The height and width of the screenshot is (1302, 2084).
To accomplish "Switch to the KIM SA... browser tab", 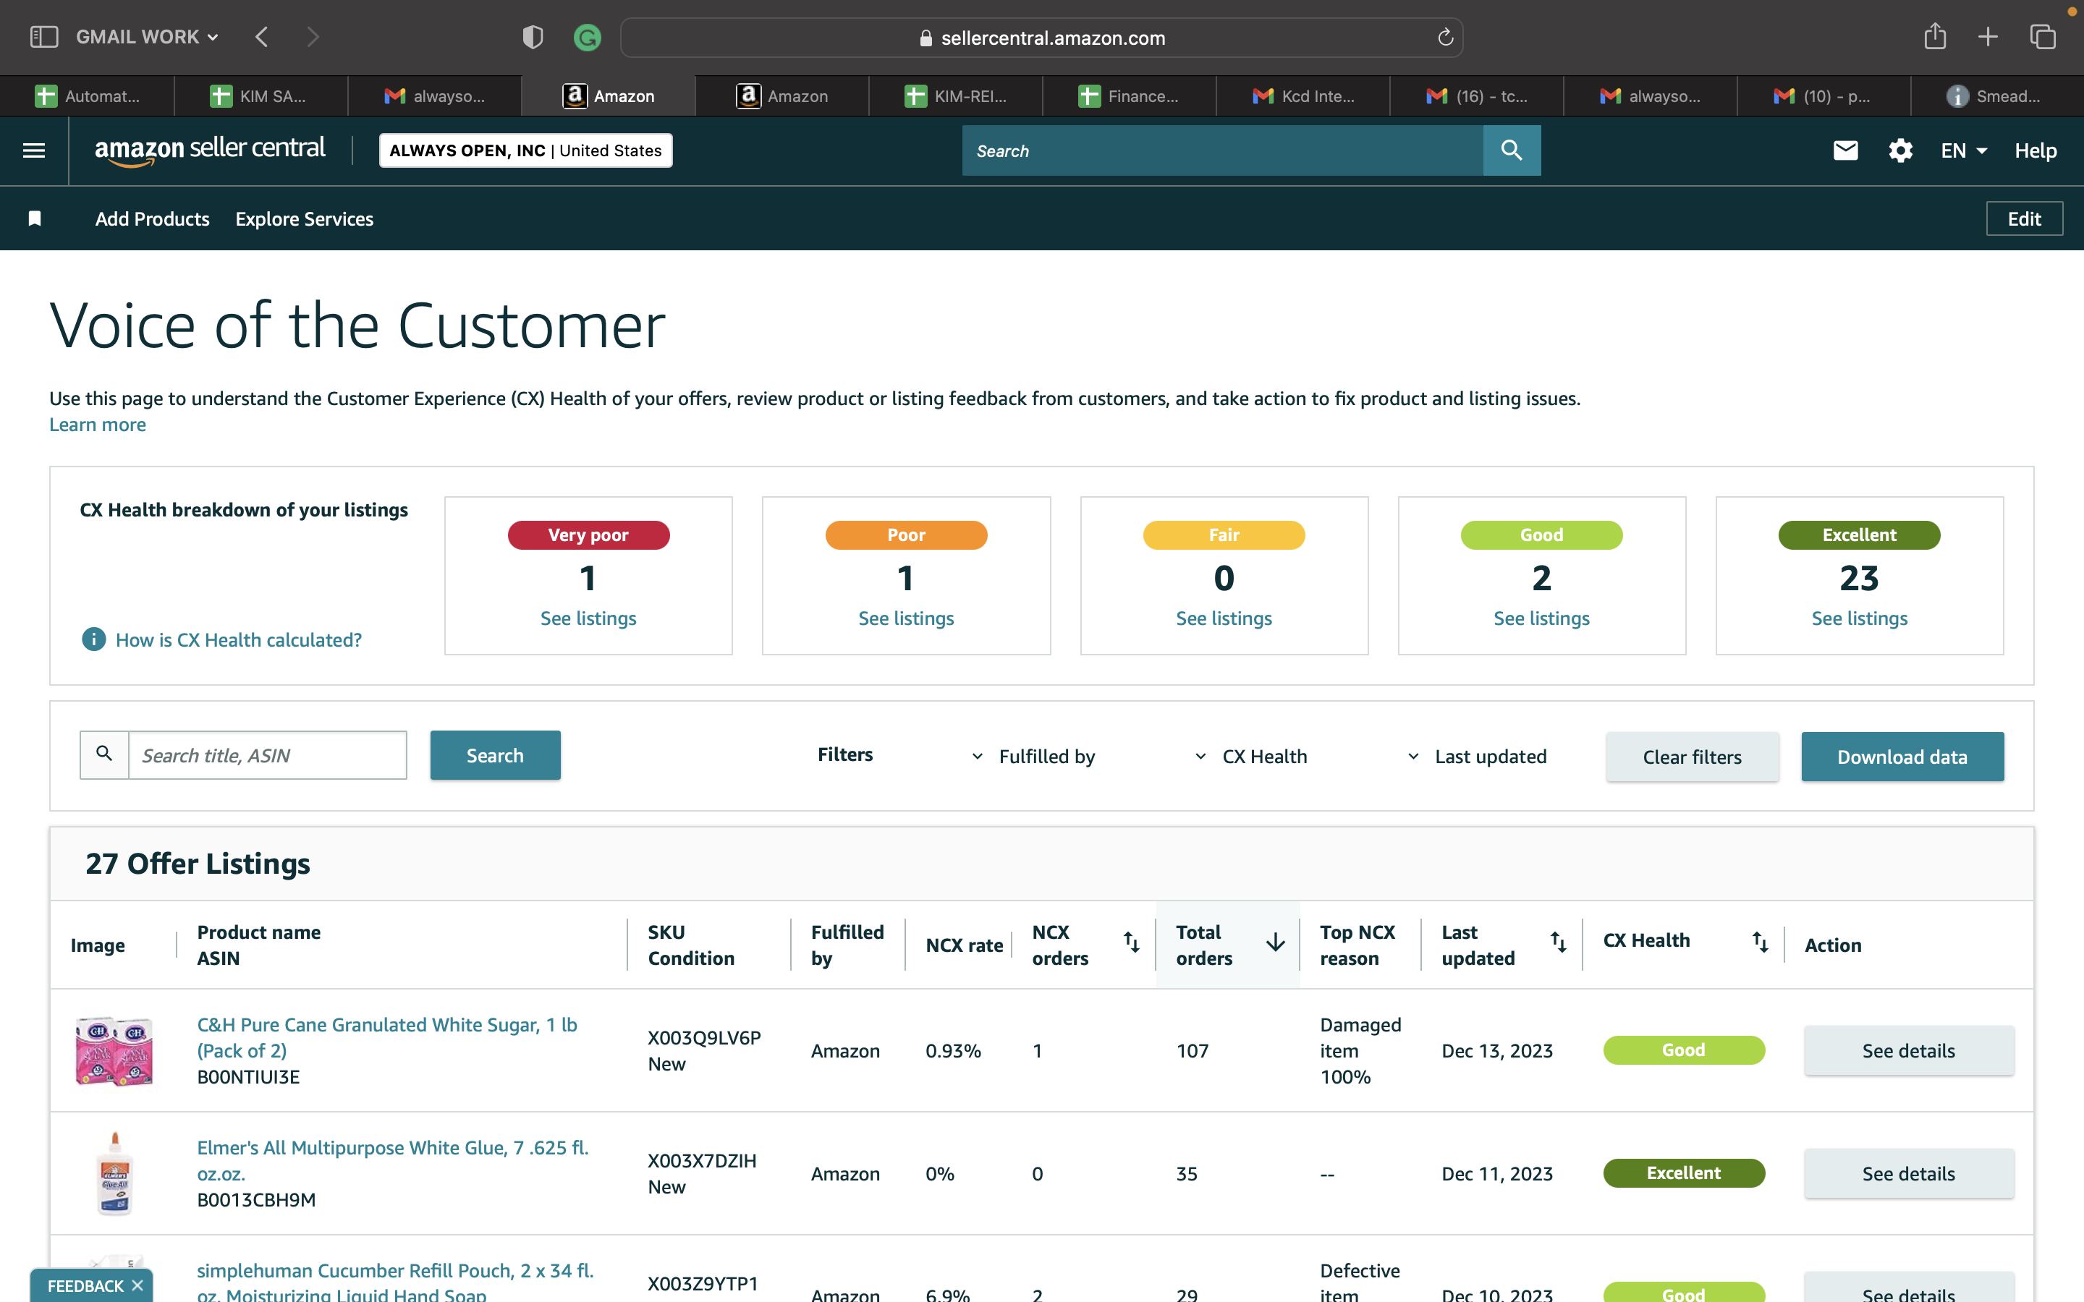I will (x=261, y=95).
